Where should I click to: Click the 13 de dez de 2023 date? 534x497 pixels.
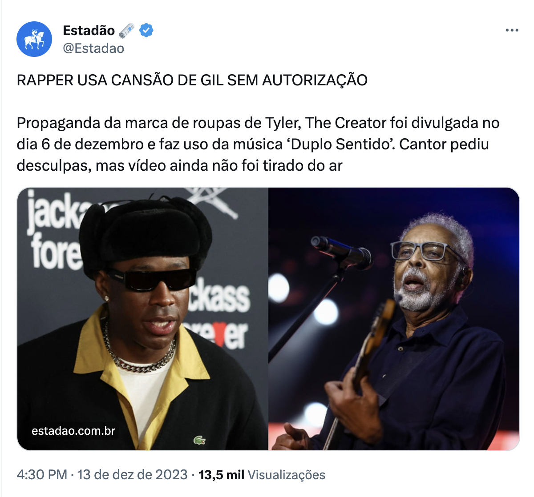pos(132,474)
